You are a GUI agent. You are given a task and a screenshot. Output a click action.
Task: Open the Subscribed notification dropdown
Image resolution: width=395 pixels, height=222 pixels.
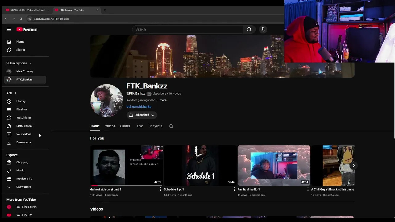click(142, 115)
